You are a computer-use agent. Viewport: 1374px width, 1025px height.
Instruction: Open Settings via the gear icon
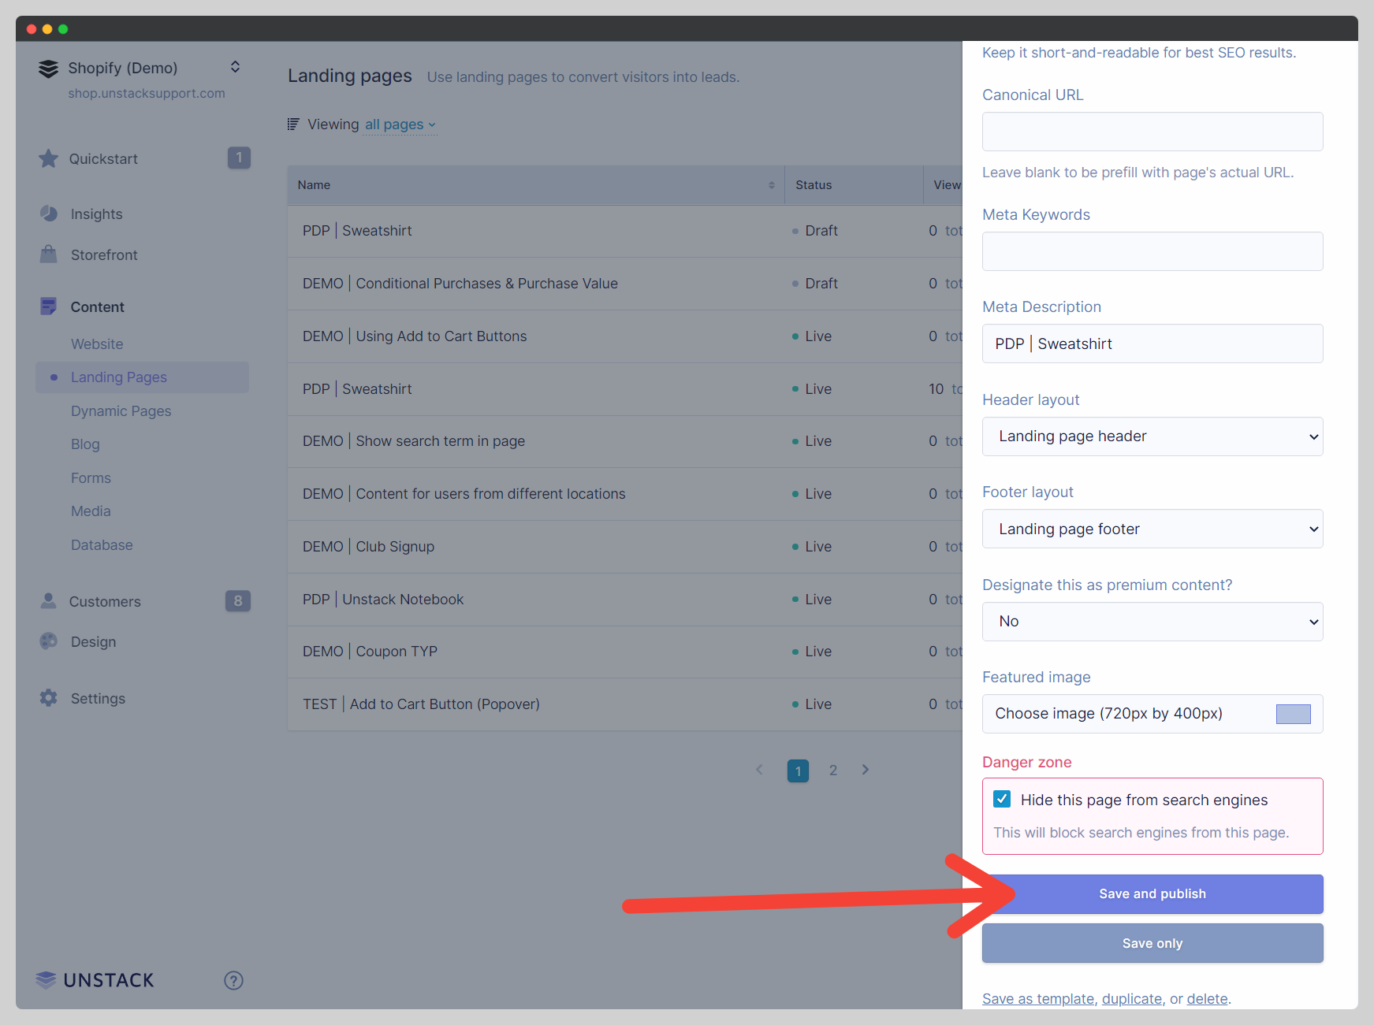pos(49,698)
